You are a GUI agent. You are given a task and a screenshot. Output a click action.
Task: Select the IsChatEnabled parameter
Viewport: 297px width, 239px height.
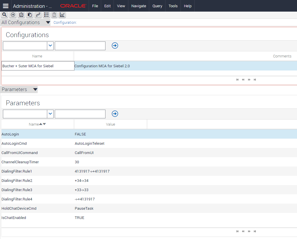(x=14, y=218)
